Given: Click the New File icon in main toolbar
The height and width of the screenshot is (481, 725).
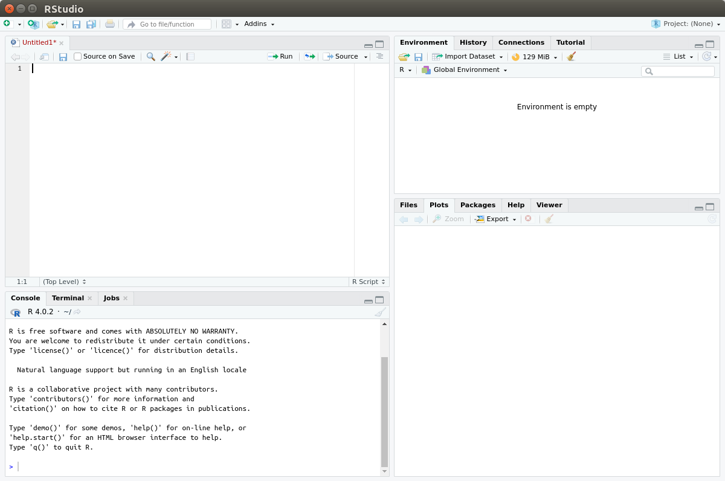Looking at the screenshot, I should click(8, 24).
